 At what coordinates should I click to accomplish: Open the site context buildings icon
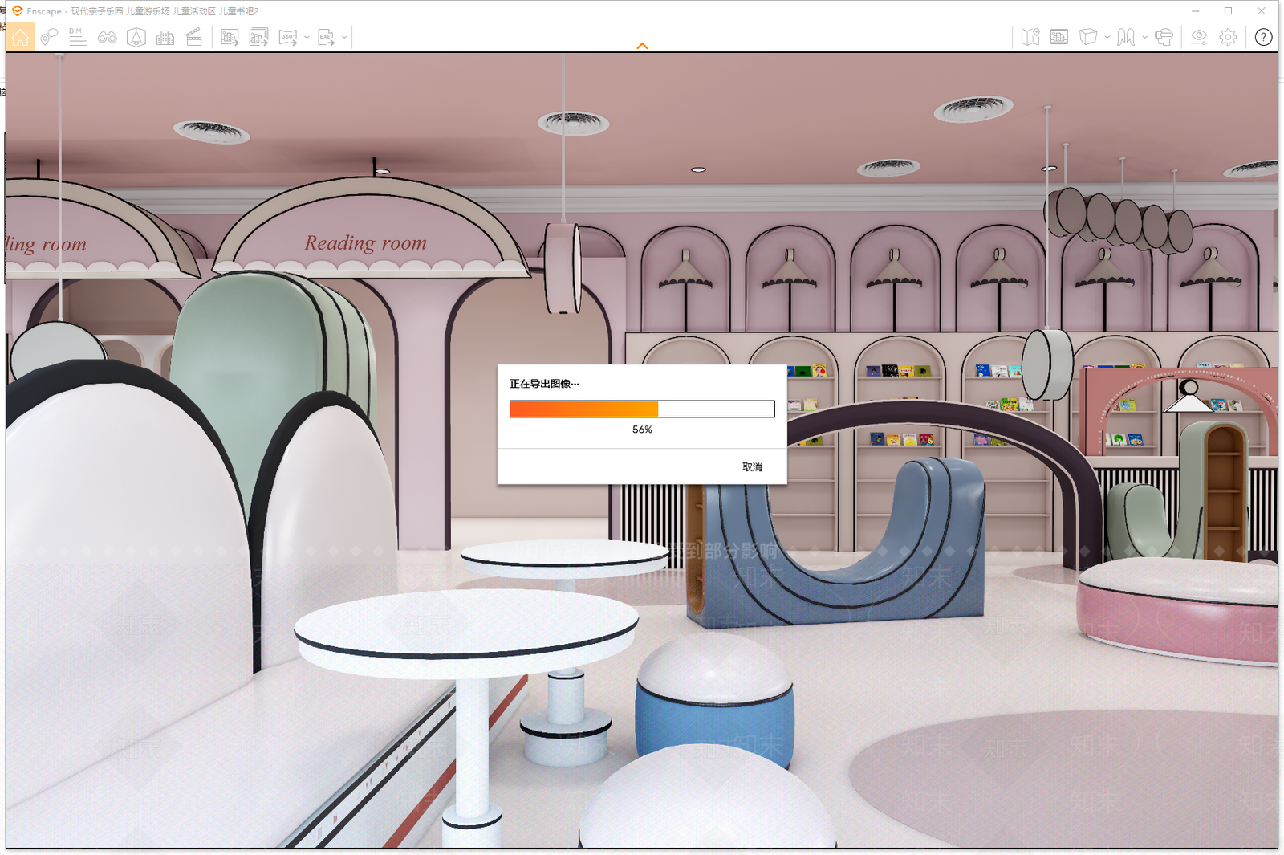pos(165,37)
